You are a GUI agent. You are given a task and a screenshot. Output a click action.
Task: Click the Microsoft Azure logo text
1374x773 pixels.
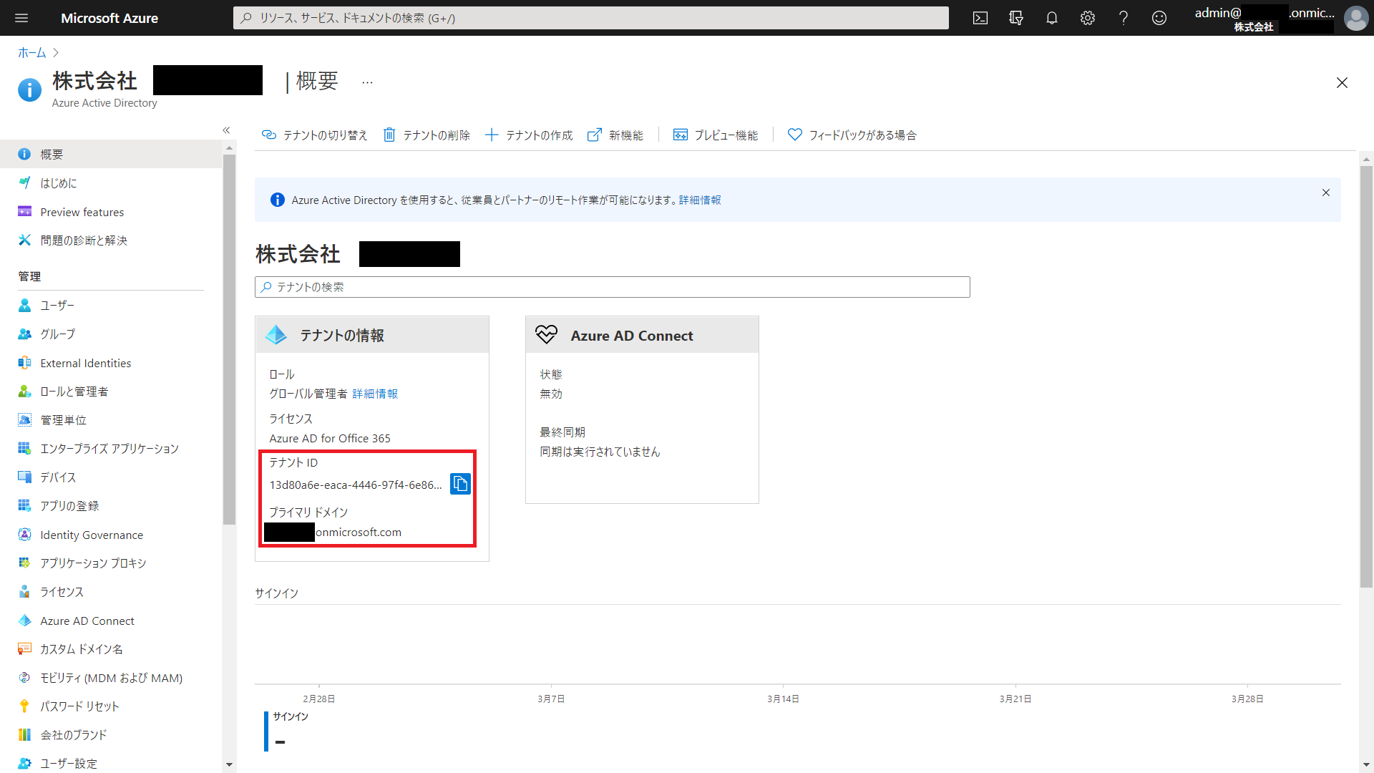(109, 18)
